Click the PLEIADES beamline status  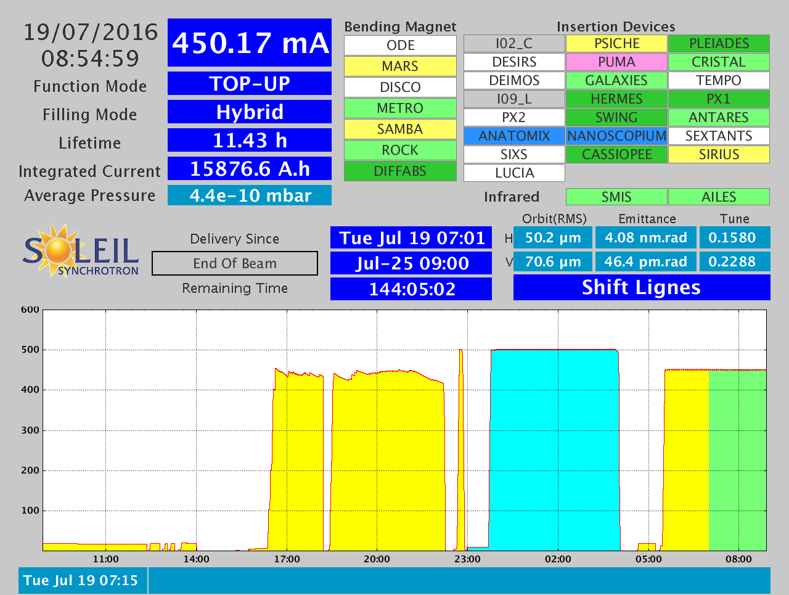pos(719,43)
